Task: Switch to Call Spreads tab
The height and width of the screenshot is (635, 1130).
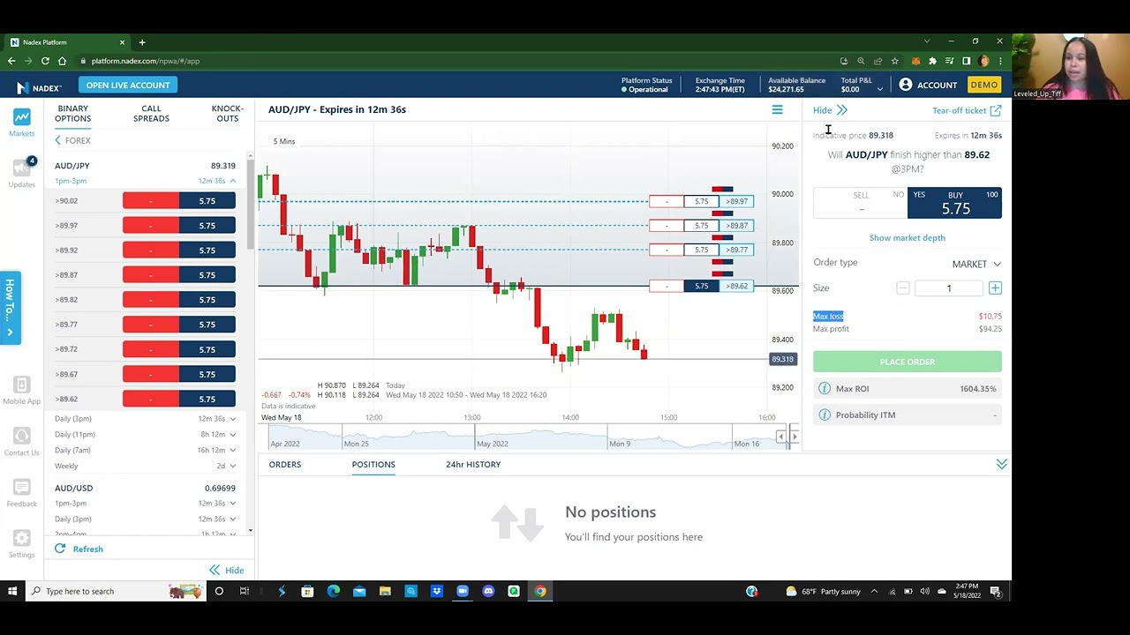Action: [151, 114]
